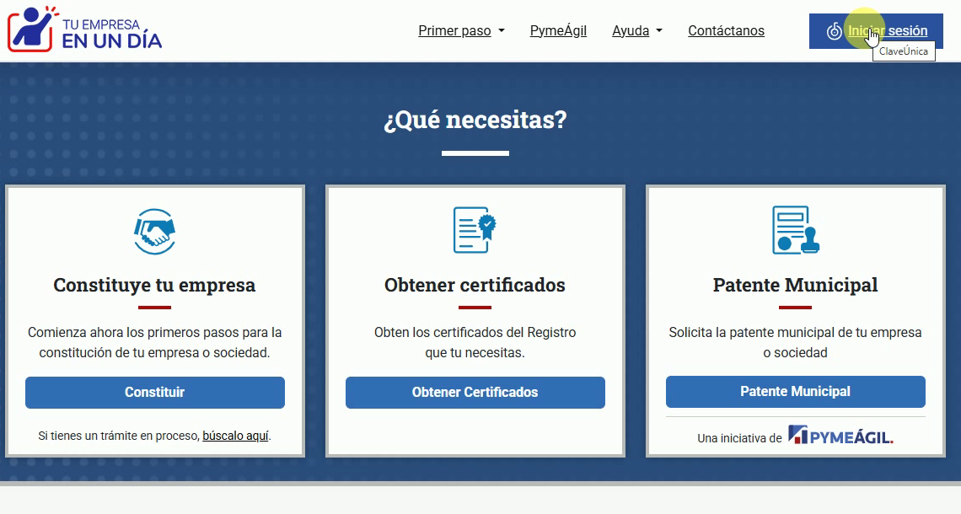
Task: Click the Constituye tu empresa heading
Action: [154, 285]
